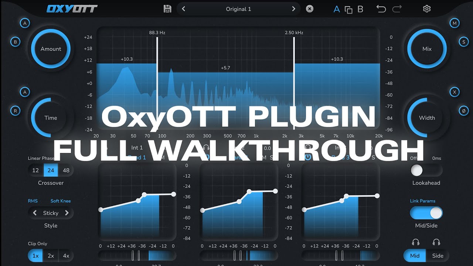Click the S circle beside the Mix knob
473x266 pixels.
[x=464, y=42]
